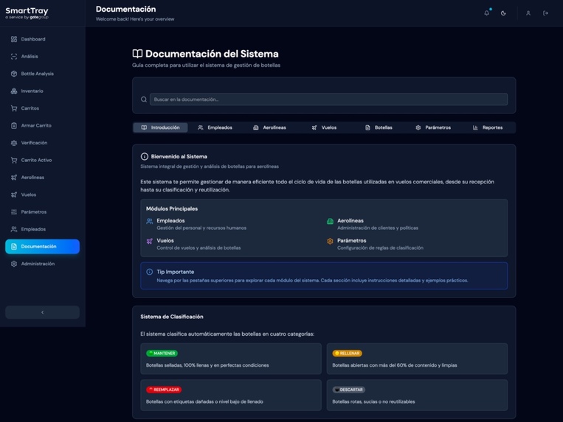Viewport: 563px width, 422px height.
Task: Click the Administración gear icon
Action: 14,264
